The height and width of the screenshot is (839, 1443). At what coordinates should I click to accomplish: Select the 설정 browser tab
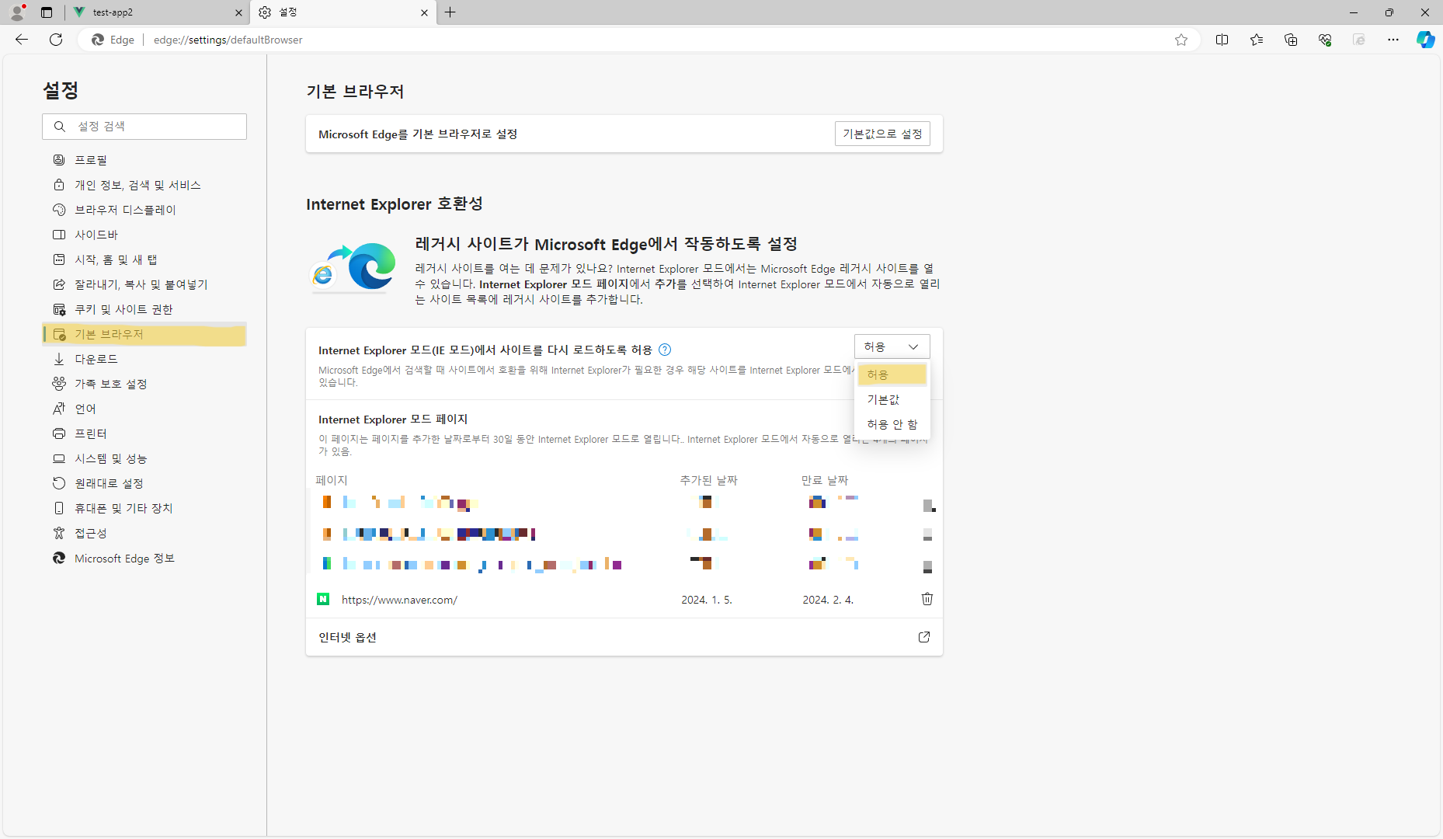[342, 12]
